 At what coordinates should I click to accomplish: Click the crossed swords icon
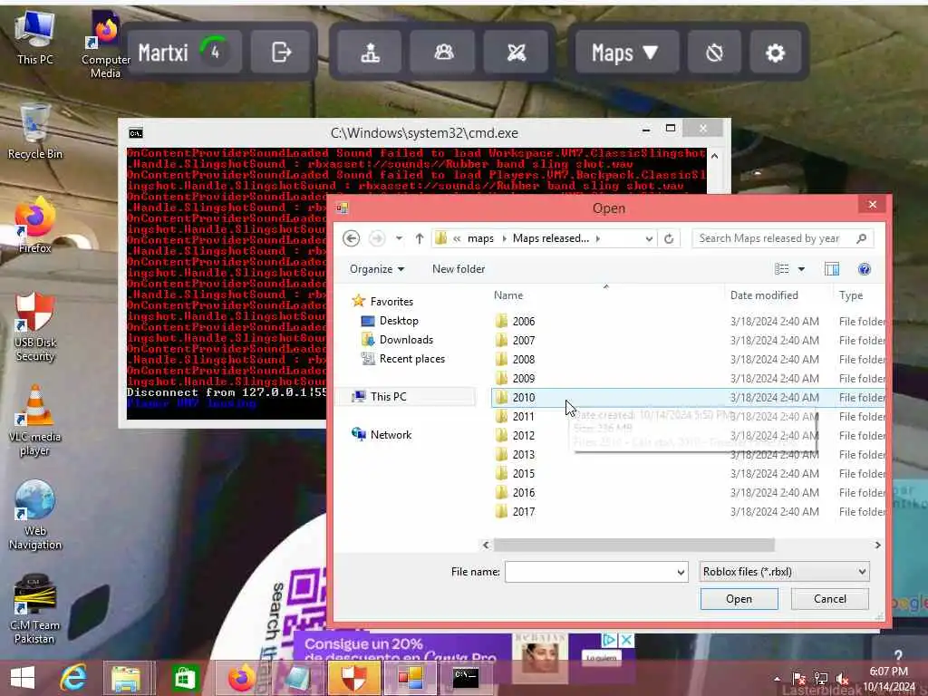tap(516, 53)
